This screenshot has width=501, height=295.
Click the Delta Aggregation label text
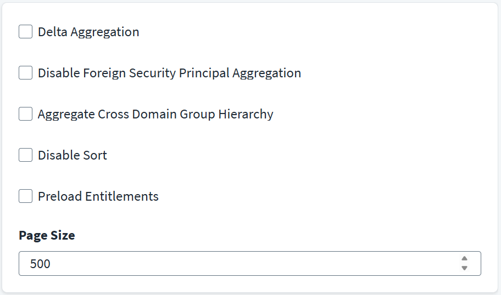tap(88, 32)
